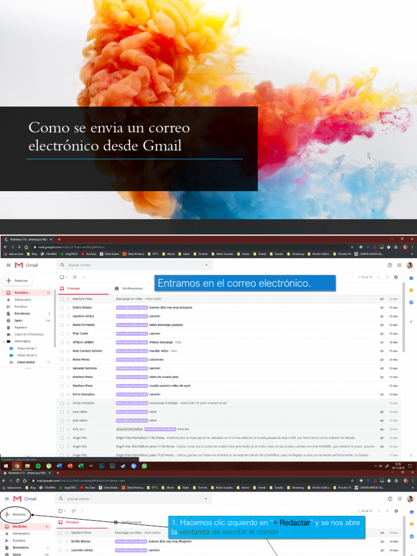This screenshot has height=556, width=417.
Task: Open select-all dropdown arrow in first Gmail screenshot
Action: tap(66, 277)
